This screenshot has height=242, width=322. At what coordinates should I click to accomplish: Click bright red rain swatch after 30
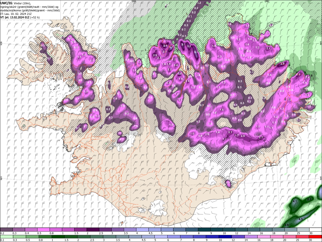(x=315, y=237)
